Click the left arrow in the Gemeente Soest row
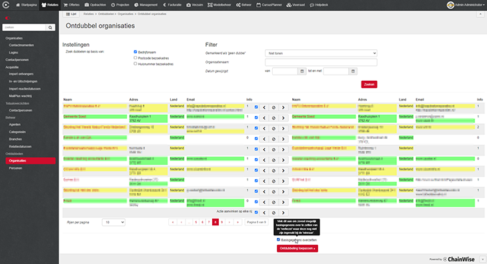The height and width of the screenshot is (264, 487). [x=264, y=118]
